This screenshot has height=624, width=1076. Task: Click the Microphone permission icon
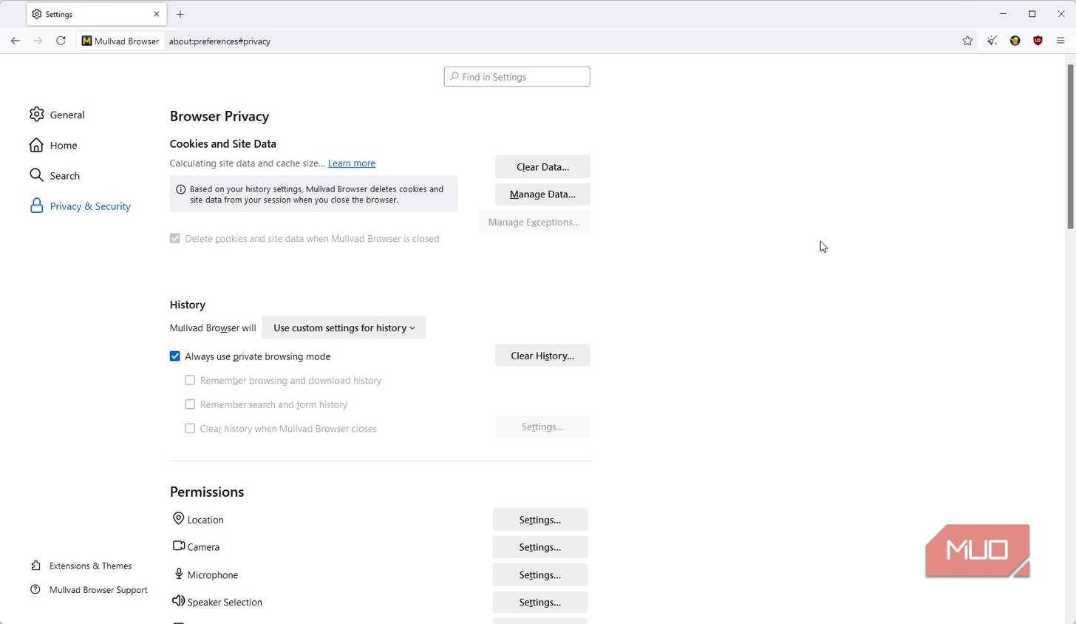click(x=178, y=574)
